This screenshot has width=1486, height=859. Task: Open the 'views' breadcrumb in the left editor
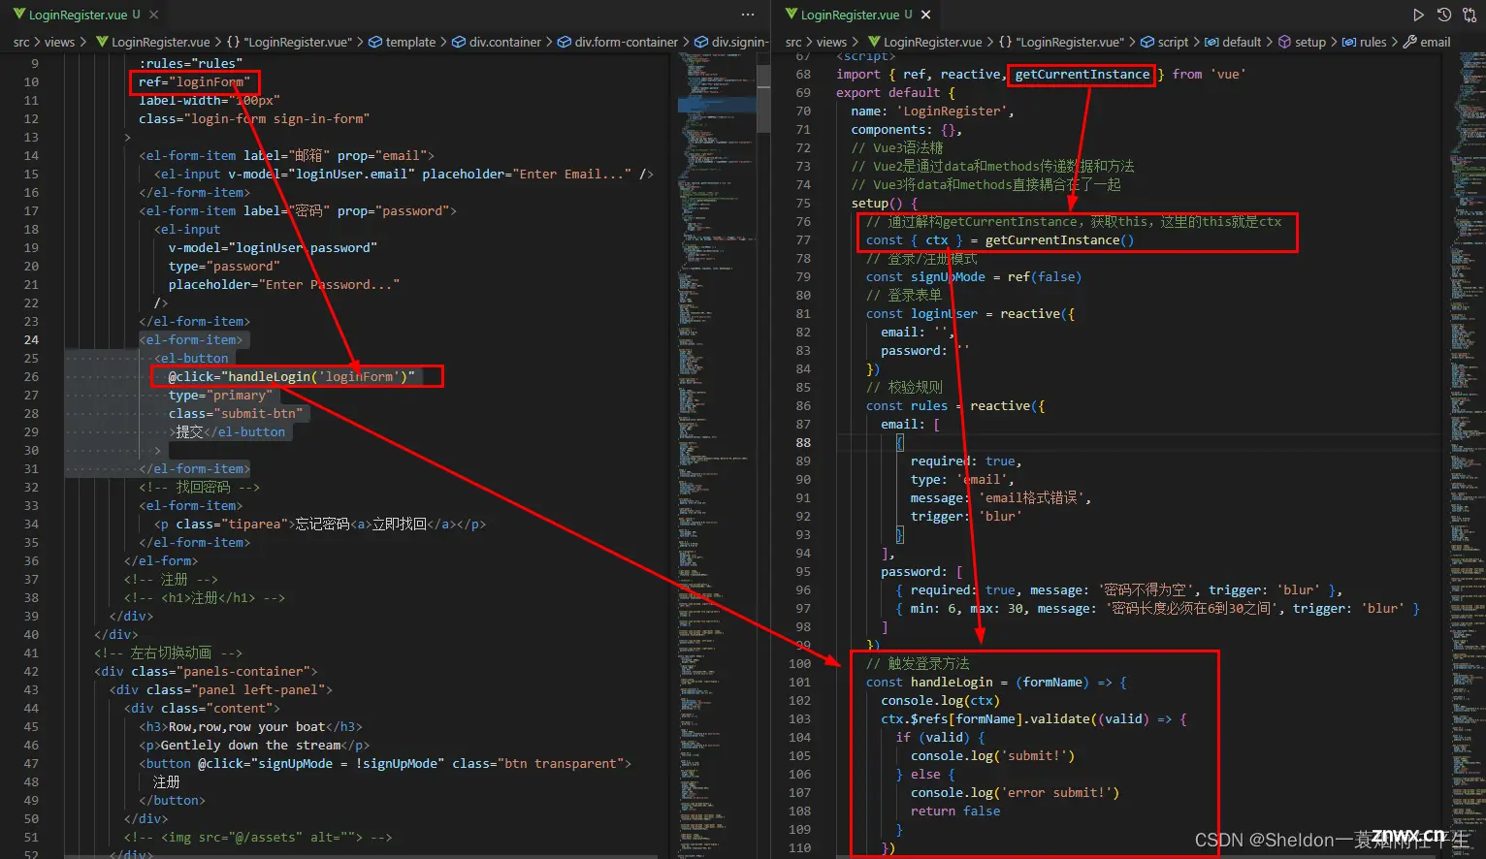point(59,42)
